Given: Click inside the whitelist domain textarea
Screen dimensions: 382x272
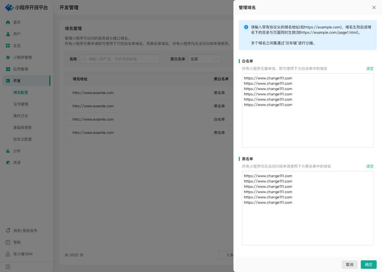Looking at the screenshot, I should click(x=307, y=126).
